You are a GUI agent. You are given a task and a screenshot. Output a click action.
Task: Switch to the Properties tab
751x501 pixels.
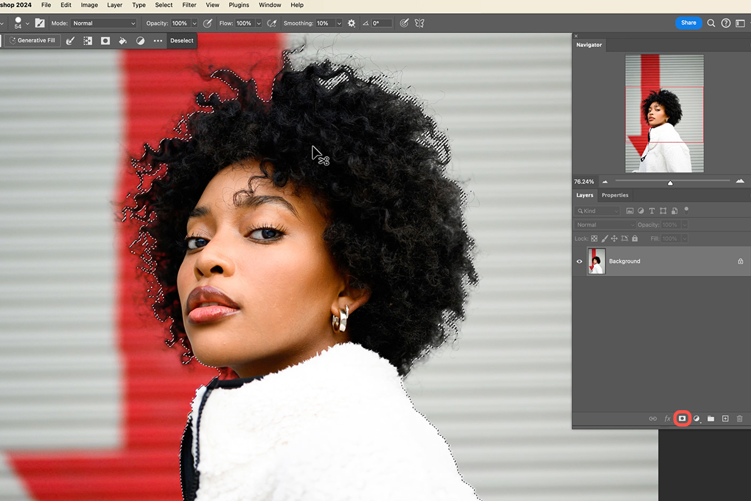[615, 195]
